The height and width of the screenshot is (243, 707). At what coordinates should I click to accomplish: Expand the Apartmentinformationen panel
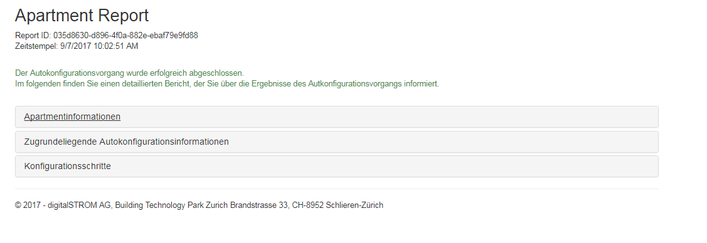[337, 117]
